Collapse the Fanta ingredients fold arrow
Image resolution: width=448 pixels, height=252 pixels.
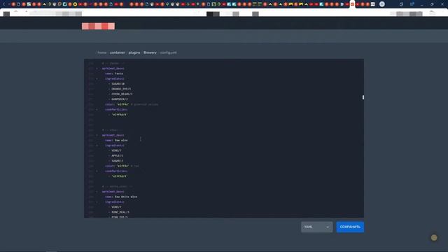(97, 79)
